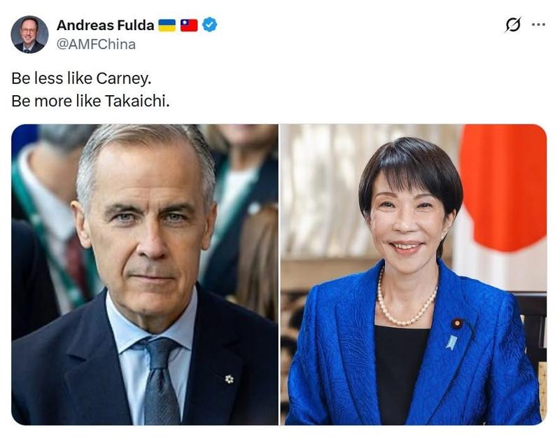Image resolution: width=560 pixels, height=441 pixels.
Task: Open the @AMFChina handle link
Action: (x=96, y=44)
